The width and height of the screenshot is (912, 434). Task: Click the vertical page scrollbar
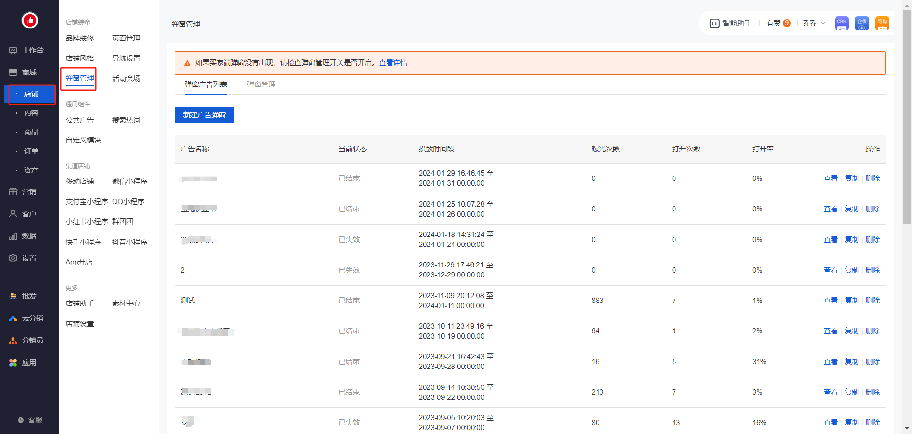[907, 116]
